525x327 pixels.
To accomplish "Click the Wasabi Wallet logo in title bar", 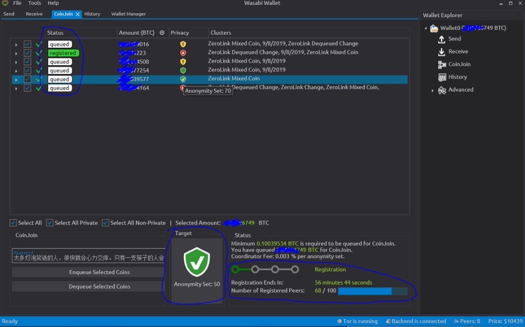I will pyautogui.click(x=5, y=3).
